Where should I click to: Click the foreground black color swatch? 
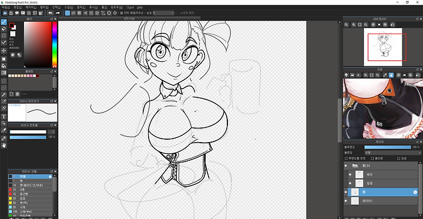point(12,25)
